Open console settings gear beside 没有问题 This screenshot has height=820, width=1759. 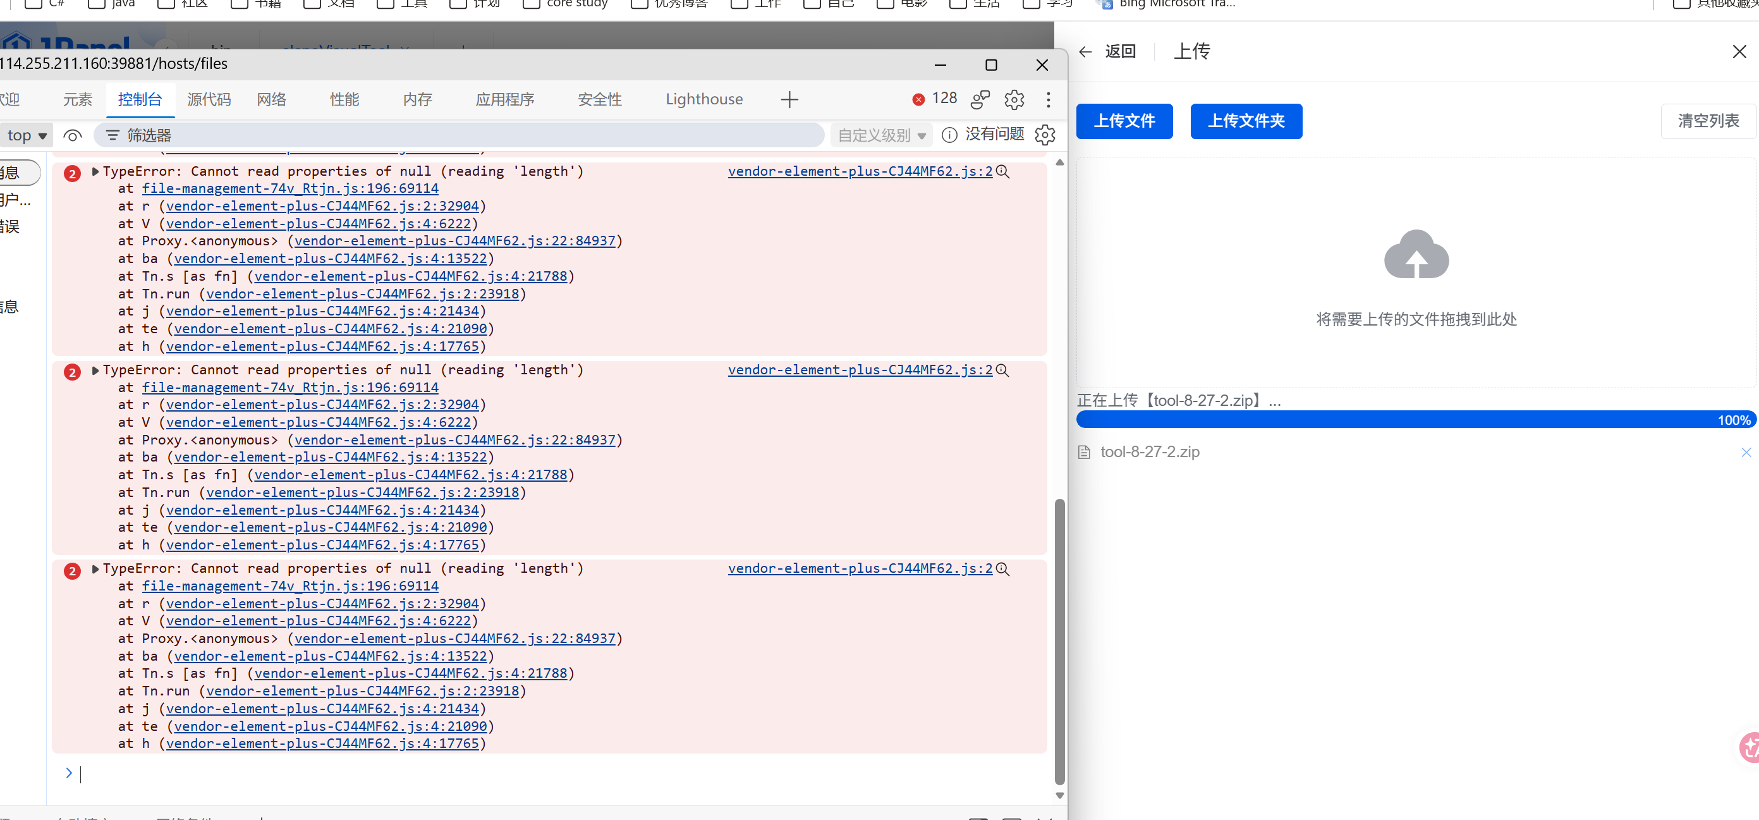tap(1045, 135)
